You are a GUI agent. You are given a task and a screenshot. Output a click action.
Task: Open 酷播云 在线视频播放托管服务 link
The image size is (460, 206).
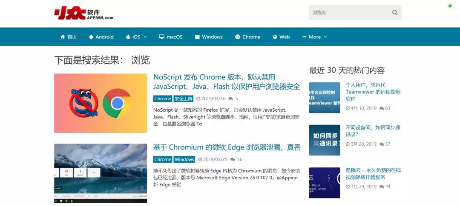[373, 174]
